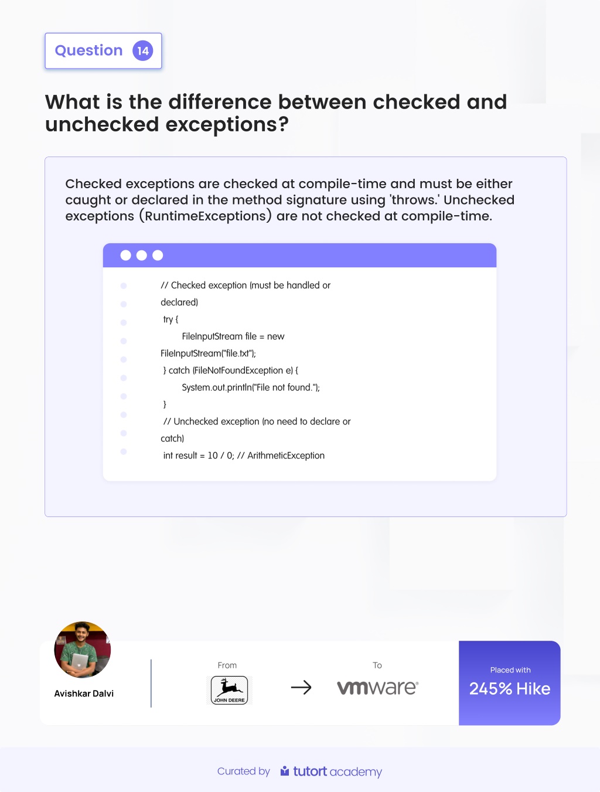Click the catch FileNotFoundException code line

pyautogui.click(x=231, y=370)
